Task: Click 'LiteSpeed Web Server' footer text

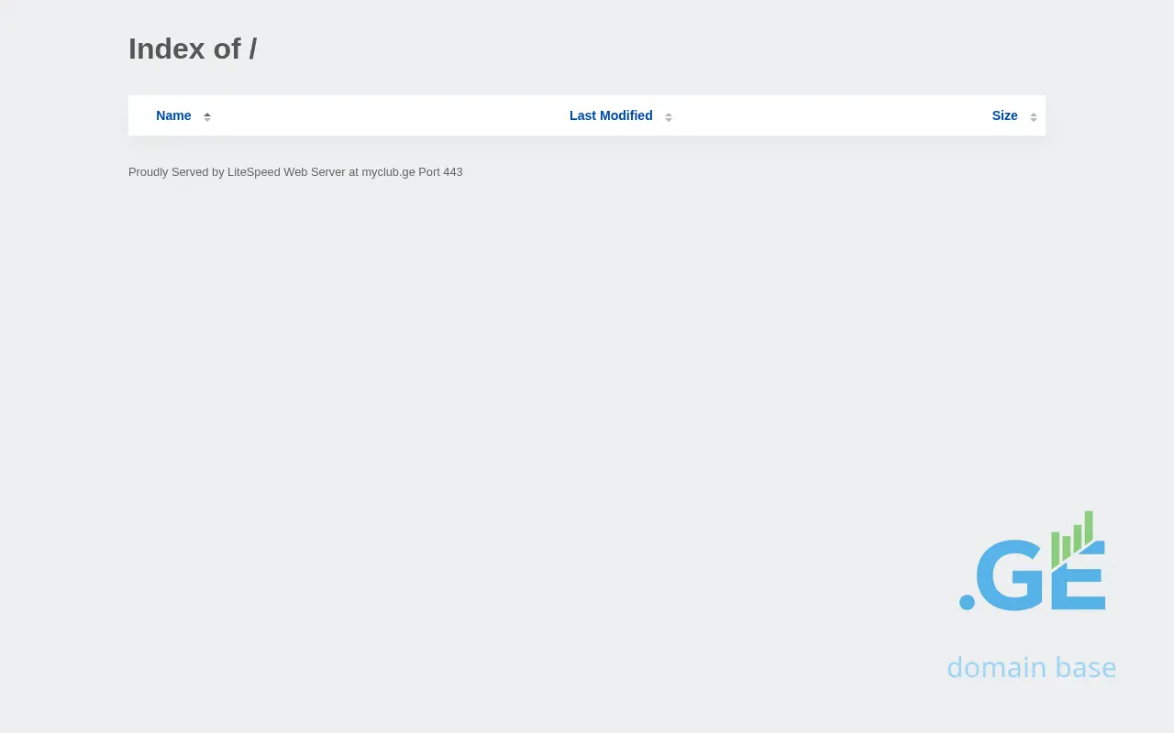Action: click(x=286, y=172)
